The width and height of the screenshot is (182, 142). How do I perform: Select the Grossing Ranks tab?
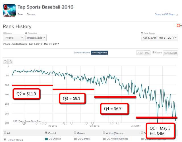[x=100, y=53]
